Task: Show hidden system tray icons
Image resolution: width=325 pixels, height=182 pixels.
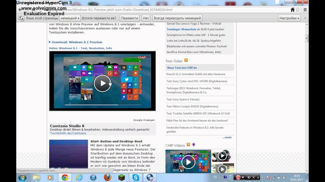Action: [x=263, y=178]
